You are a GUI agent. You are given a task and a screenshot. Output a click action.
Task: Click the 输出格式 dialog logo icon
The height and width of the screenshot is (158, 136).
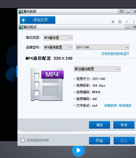(x=21, y=27)
